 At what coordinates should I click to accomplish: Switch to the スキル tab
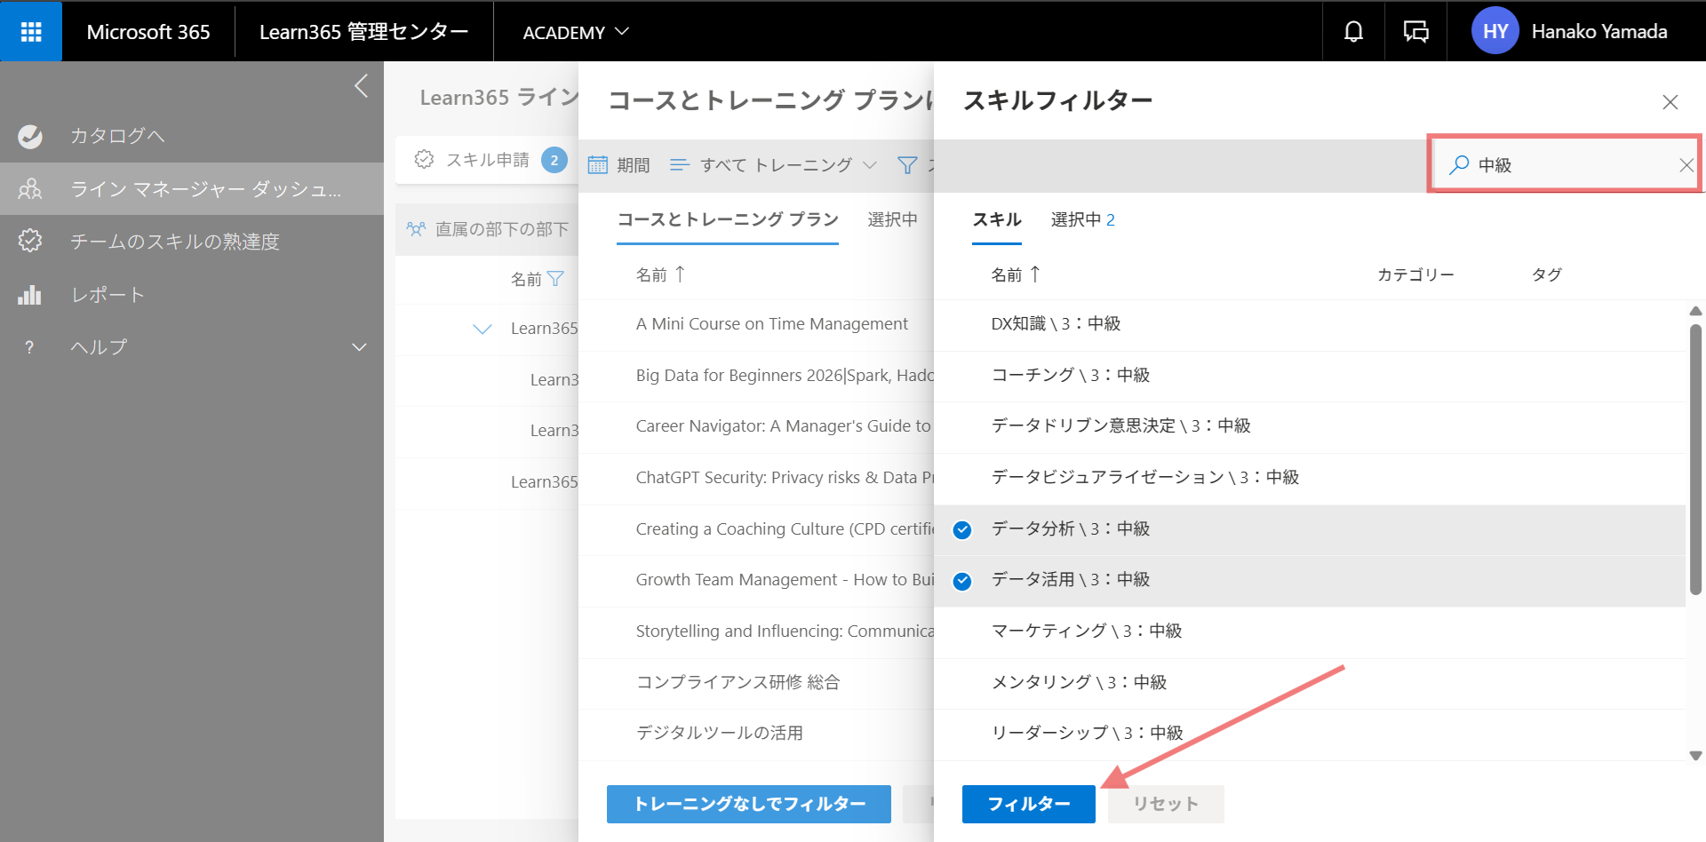tap(997, 219)
